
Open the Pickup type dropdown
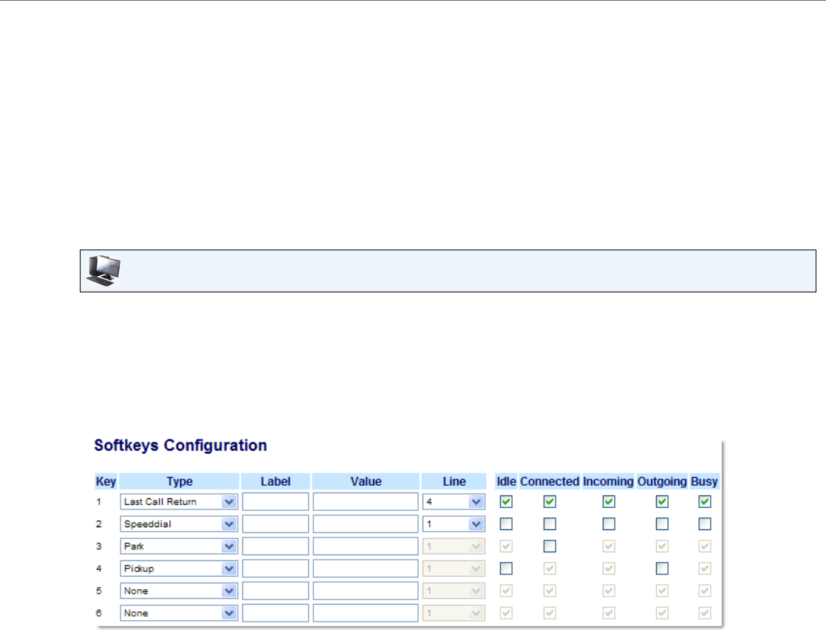point(178,569)
